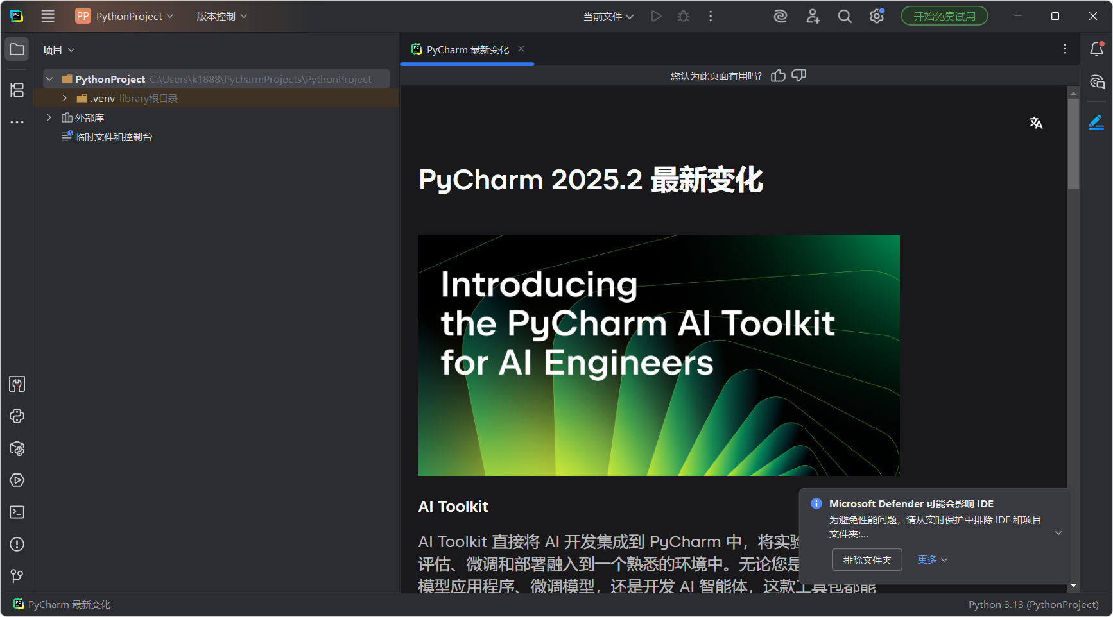Click the page's vertical scrollbar thumb
Screen dimensions: 1113x617
(x=1073, y=144)
